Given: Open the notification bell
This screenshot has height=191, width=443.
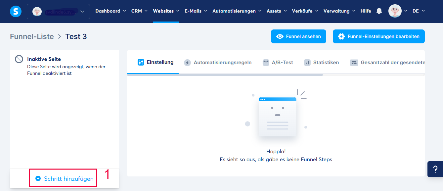Looking at the screenshot, I should coord(379,11).
